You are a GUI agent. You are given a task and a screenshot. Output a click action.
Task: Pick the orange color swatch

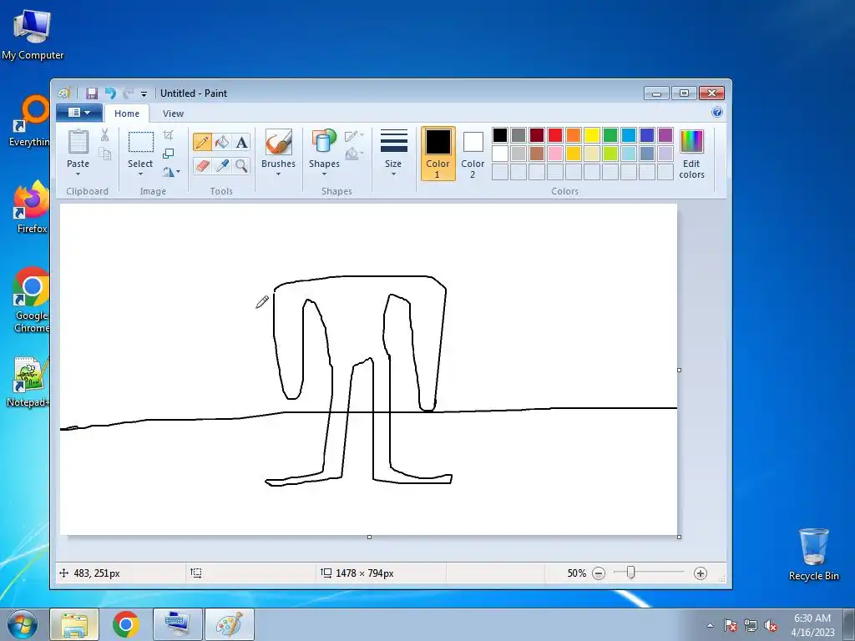(x=574, y=134)
